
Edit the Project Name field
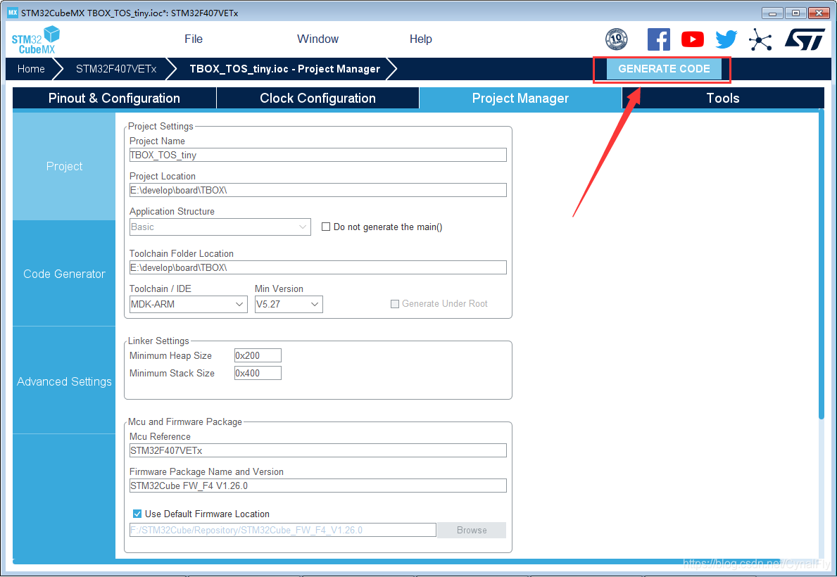(x=317, y=155)
